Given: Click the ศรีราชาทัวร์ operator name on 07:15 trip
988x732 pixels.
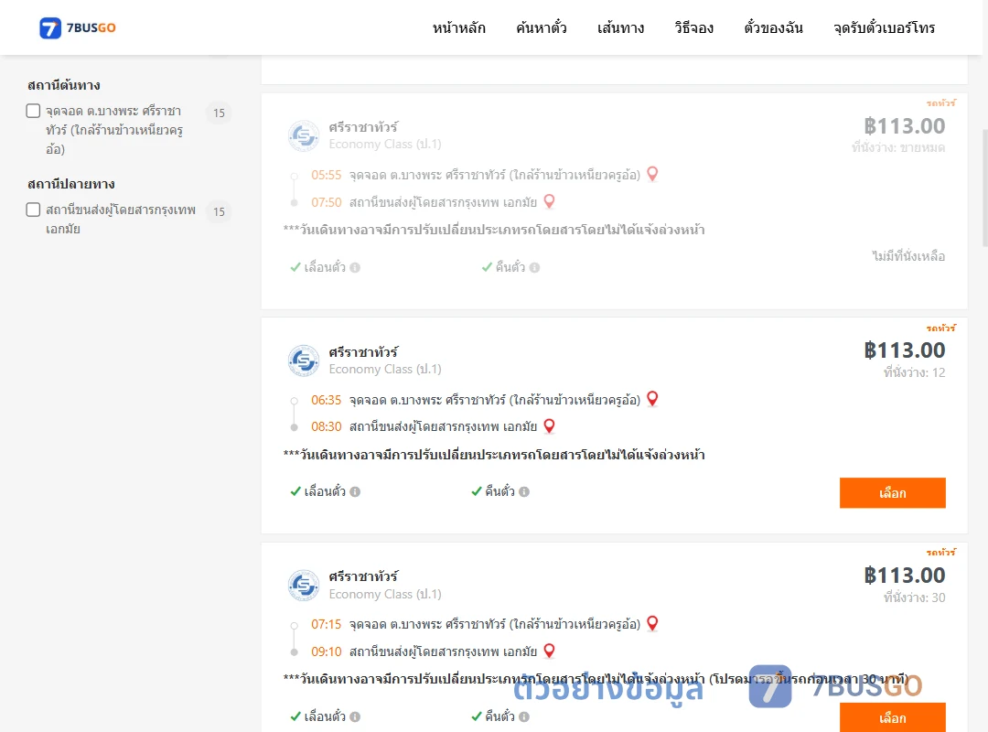Looking at the screenshot, I should click(363, 576).
